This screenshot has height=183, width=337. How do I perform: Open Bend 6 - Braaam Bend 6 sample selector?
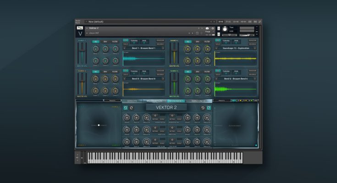tap(236, 79)
